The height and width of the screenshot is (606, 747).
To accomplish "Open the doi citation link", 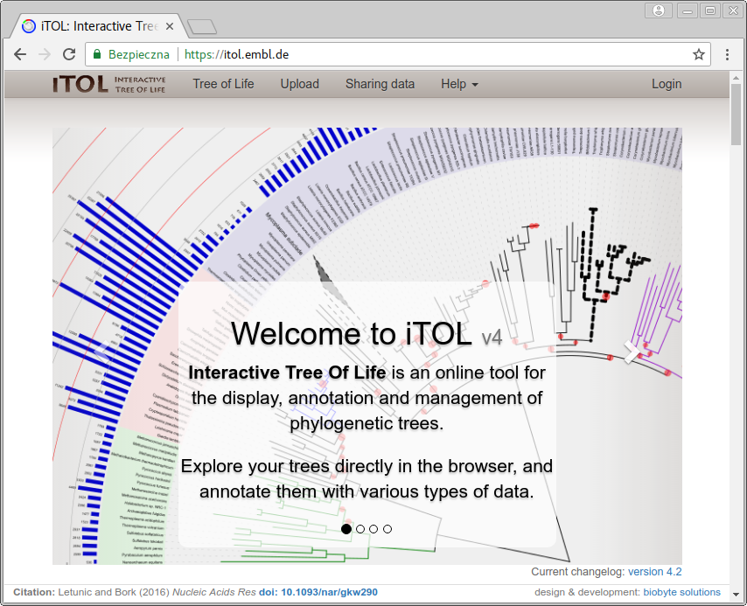I will click(x=318, y=593).
